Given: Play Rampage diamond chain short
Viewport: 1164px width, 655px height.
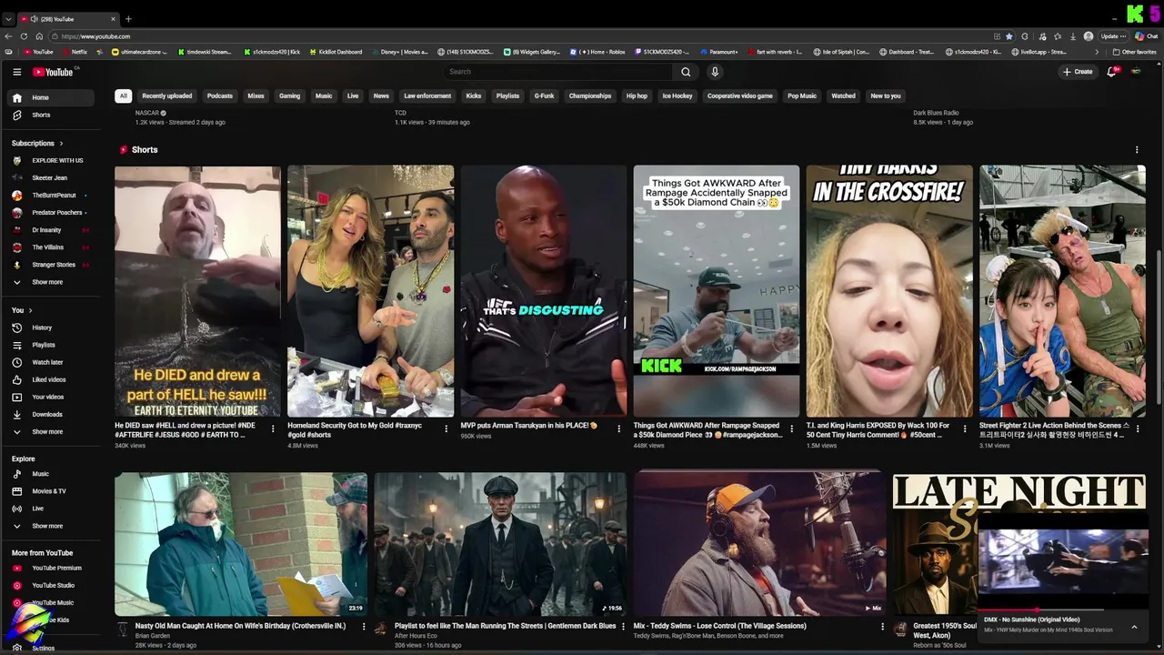Looking at the screenshot, I should point(717,291).
